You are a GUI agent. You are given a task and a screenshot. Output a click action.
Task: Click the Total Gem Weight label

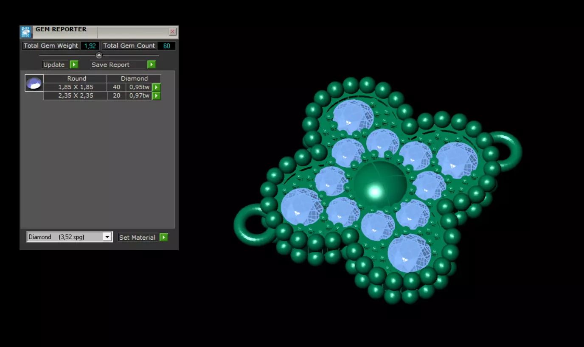51,46
